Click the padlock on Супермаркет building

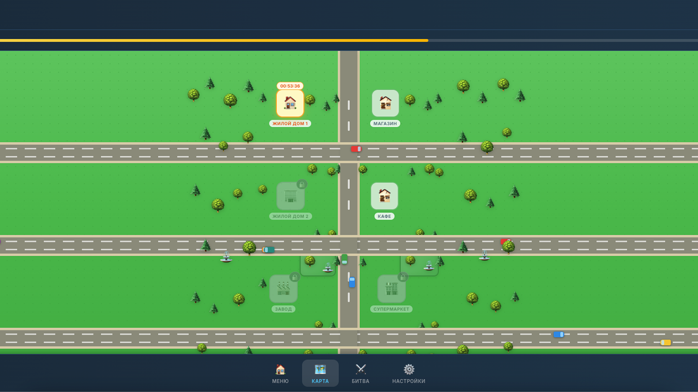tap(402, 277)
